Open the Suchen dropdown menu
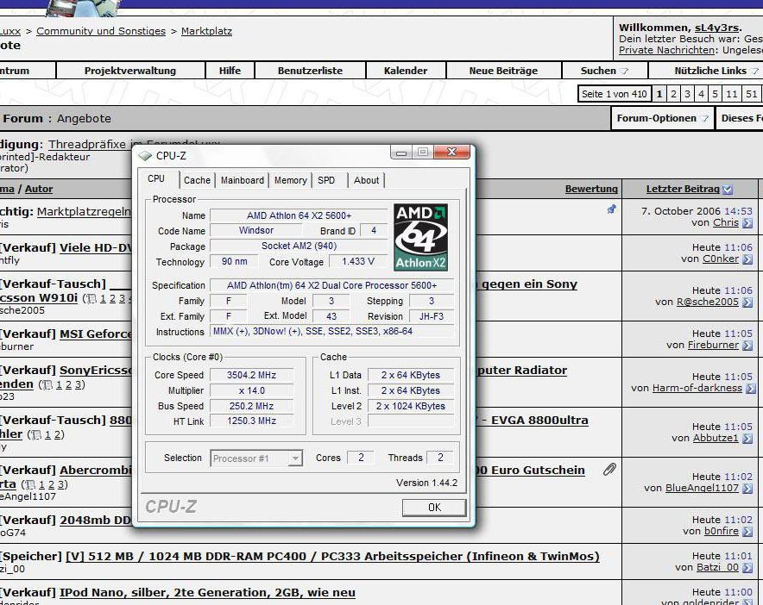This screenshot has height=605, width=763. click(x=604, y=71)
